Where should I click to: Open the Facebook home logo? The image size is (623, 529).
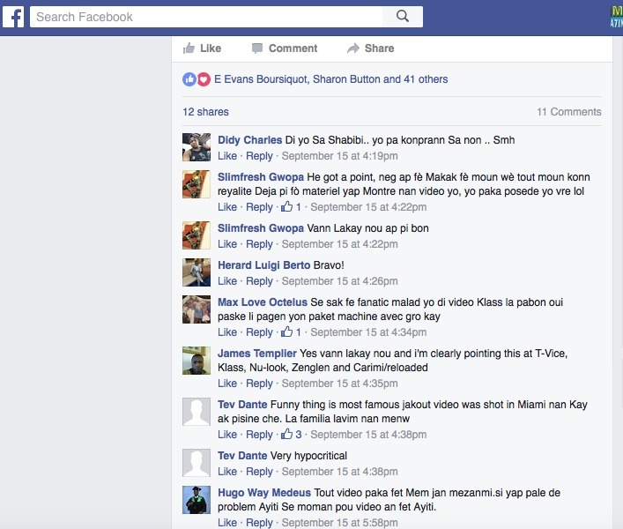click(13, 17)
